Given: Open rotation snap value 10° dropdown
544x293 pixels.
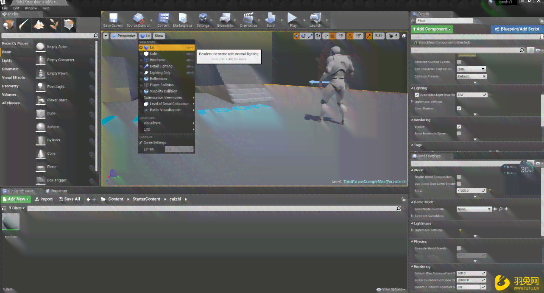Looking at the screenshot, I should [x=359, y=36].
